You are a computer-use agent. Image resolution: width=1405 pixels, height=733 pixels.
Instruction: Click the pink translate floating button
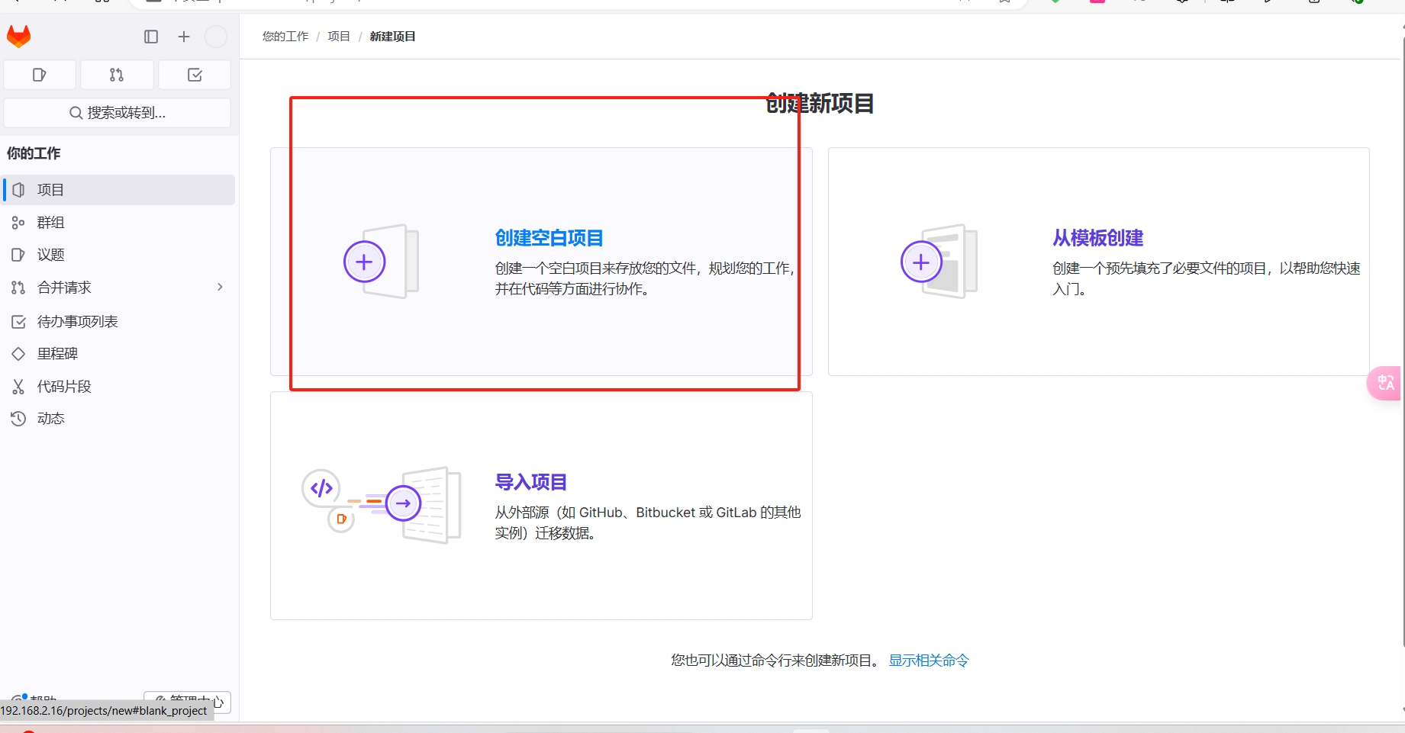(x=1384, y=383)
